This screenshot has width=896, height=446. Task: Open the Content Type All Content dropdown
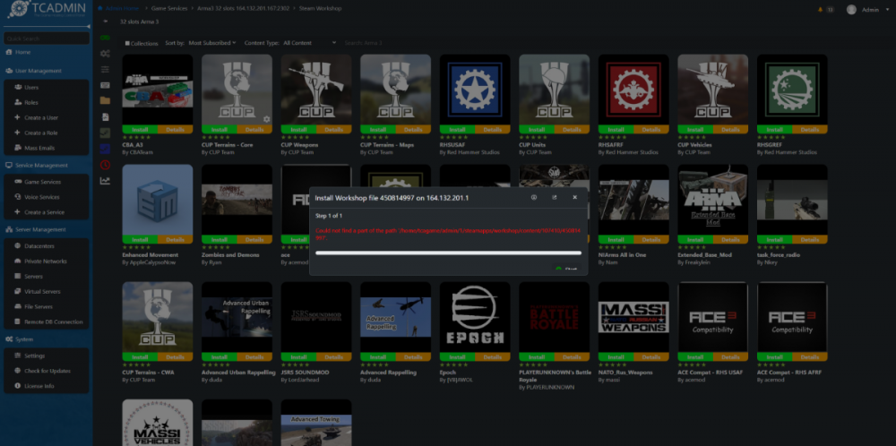(310, 43)
